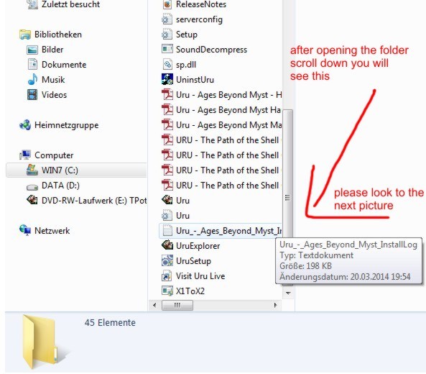
Task: Click the horizontal scrollbar left arrow
Action: coord(154,305)
